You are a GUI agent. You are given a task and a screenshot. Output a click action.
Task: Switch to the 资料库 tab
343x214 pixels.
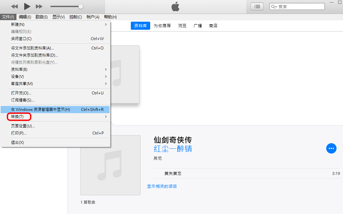(140, 26)
